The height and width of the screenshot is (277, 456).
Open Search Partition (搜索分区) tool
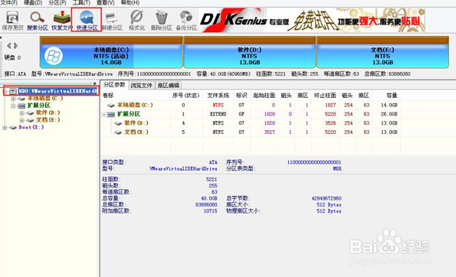pyautogui.click(x=38, y=21)
